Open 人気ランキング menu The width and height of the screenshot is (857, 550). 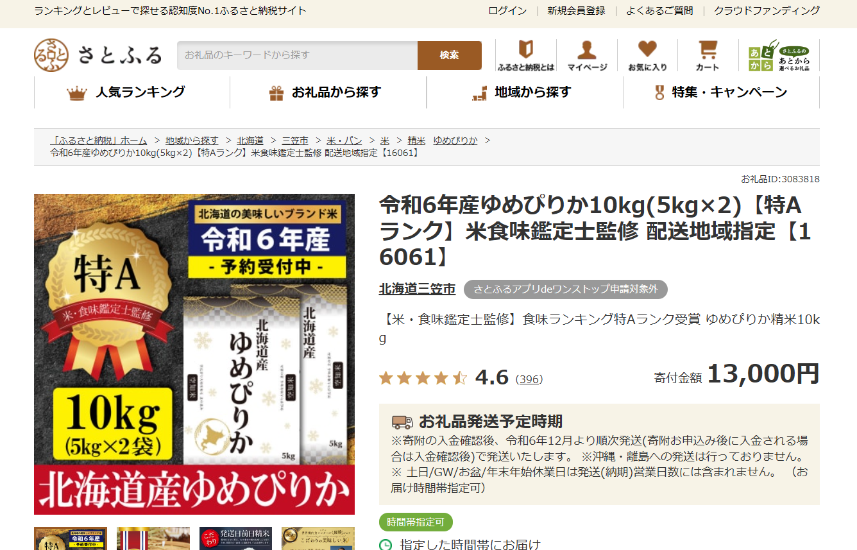click(x=132, y=92)
